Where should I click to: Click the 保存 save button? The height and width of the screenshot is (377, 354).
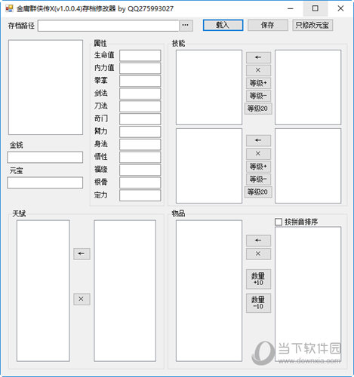(x=268, y=25)
